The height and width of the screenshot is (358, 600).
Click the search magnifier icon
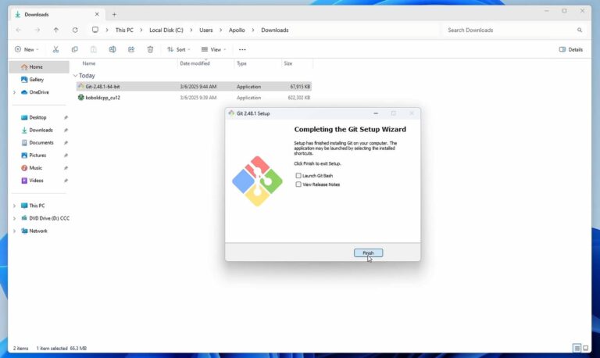[x=580, y=30]
